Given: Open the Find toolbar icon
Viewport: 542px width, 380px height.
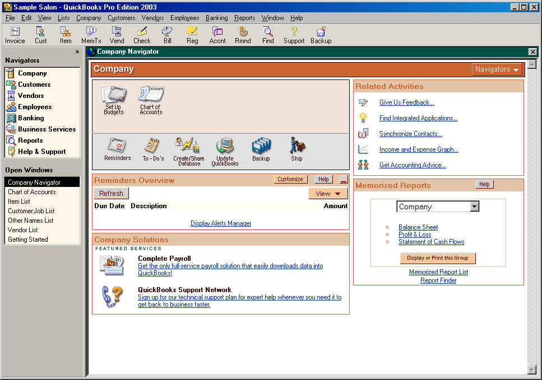Looking at the screenshot, I should click(x=268, y=35).
